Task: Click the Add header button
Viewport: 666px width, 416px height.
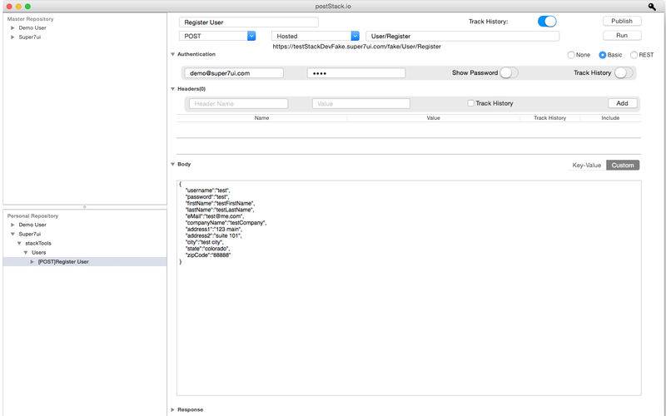Action: [622, 103]
